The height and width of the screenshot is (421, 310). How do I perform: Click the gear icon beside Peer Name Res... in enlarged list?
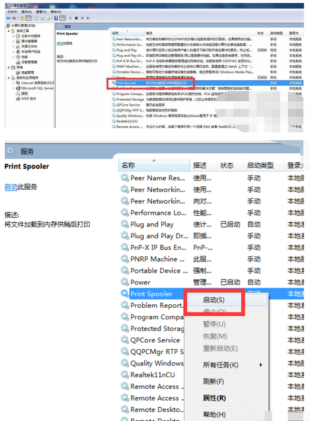pyautogui.click(x=124, y=178)
